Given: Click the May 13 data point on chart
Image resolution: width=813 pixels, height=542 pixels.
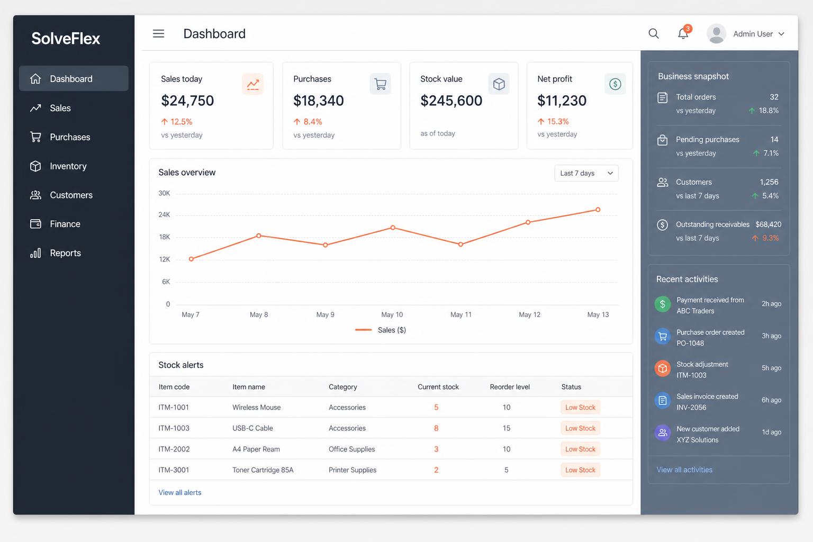Looking at the screenshot, I should 598,210.
